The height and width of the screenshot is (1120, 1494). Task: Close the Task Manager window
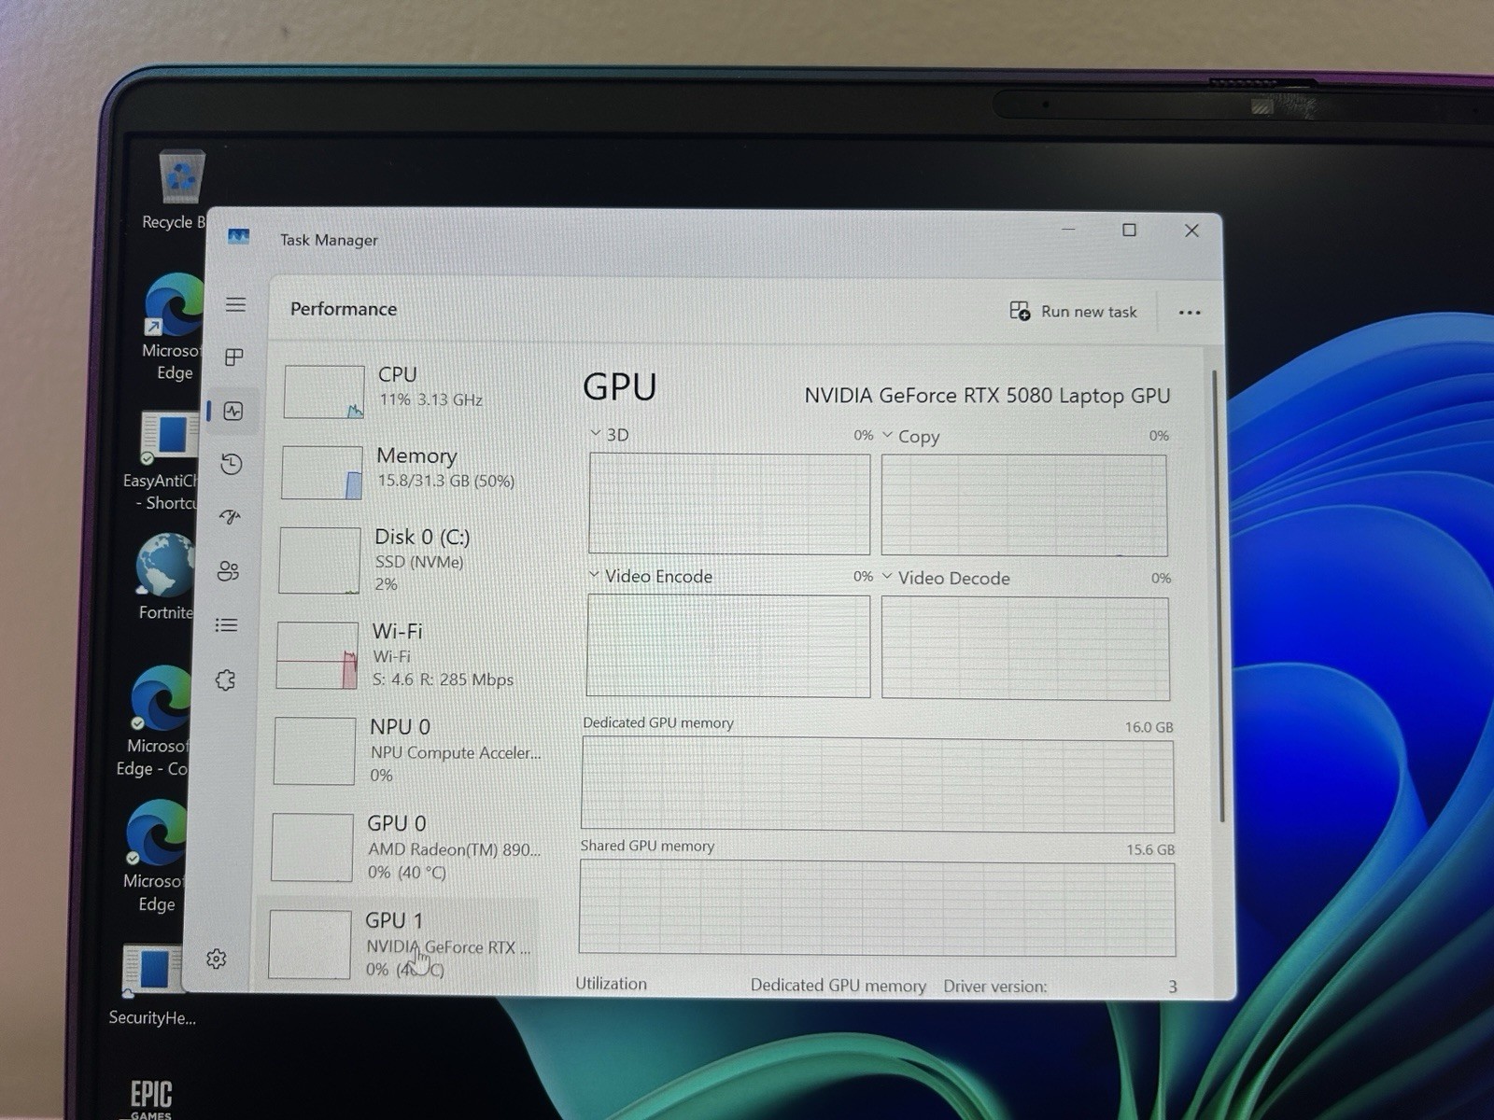pos(1191,231)
